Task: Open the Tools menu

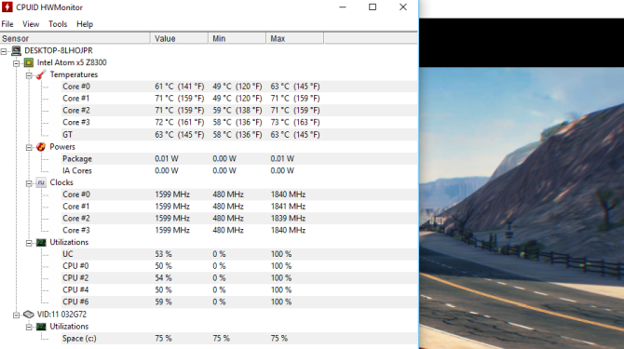Action: [58, 24]
